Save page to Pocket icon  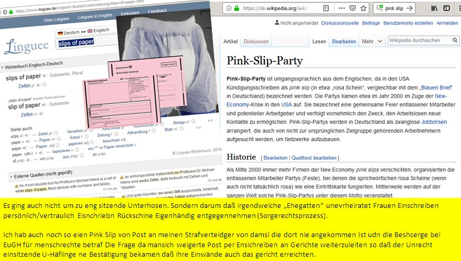(352, 8)
